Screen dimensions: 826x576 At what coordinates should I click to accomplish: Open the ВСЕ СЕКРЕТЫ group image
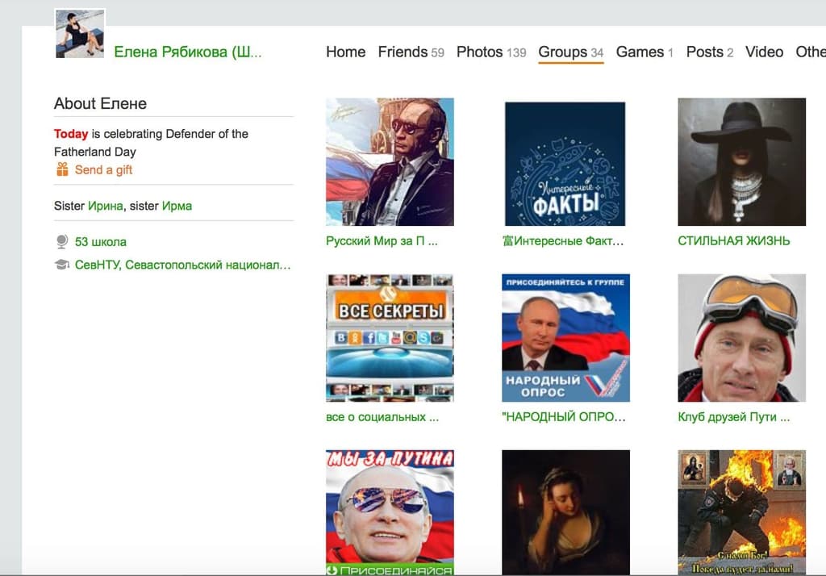(390, 337)
